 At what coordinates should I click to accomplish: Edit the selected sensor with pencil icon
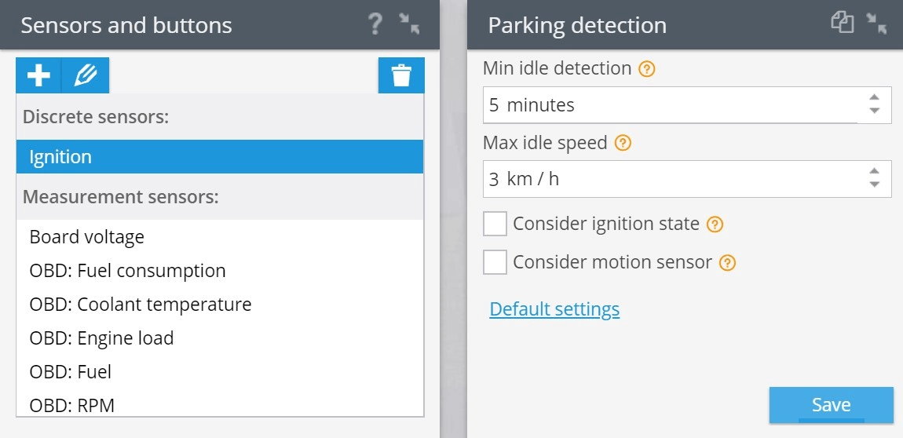tap(86, 75)
